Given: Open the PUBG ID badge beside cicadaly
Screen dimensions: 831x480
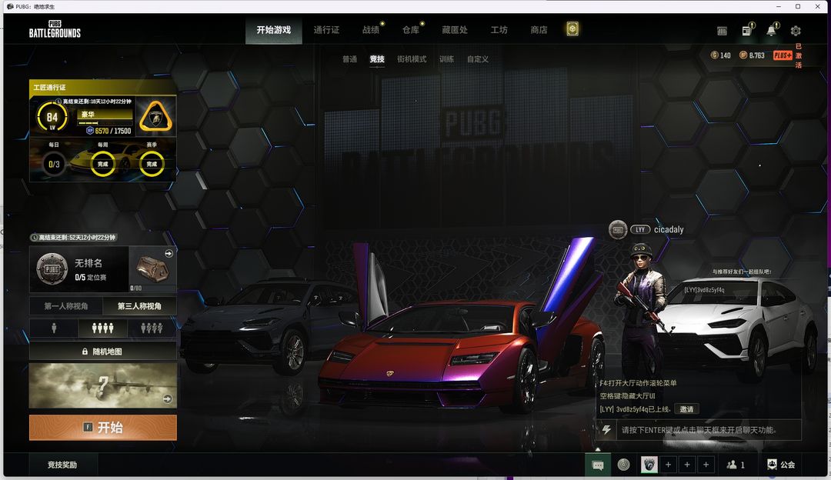Looking at the screenshot, I should (617, 229).
